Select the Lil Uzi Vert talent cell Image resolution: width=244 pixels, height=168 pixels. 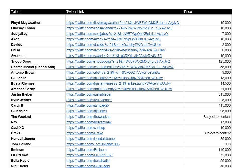point(38,155)
